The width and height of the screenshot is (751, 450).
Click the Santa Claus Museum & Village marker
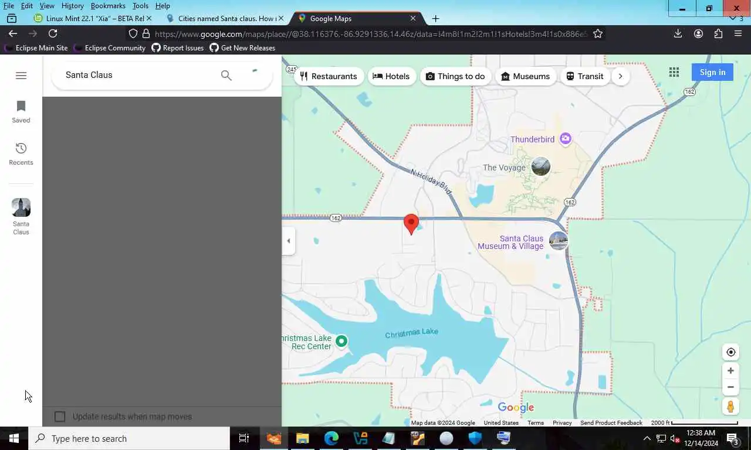click(x=558, y=241)
